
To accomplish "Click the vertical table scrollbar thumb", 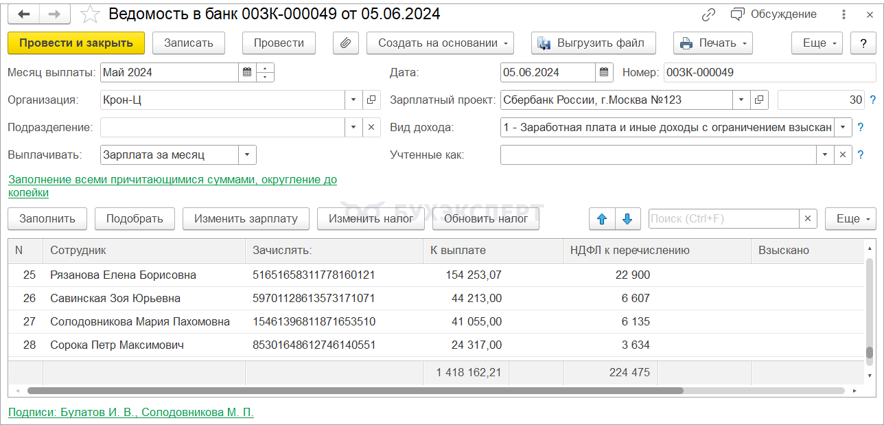I will (x=870, y=353).
